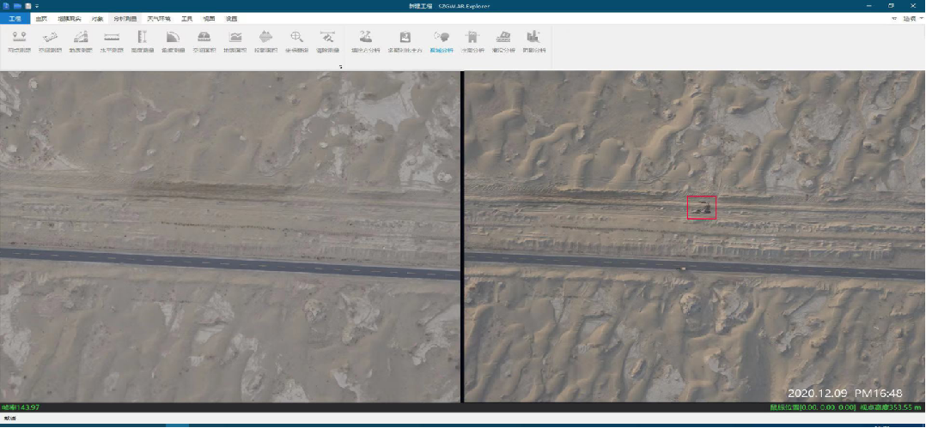
Task: Open the folder icon in quick access bar
Action: pyautogui.click(x=17, y=6)
